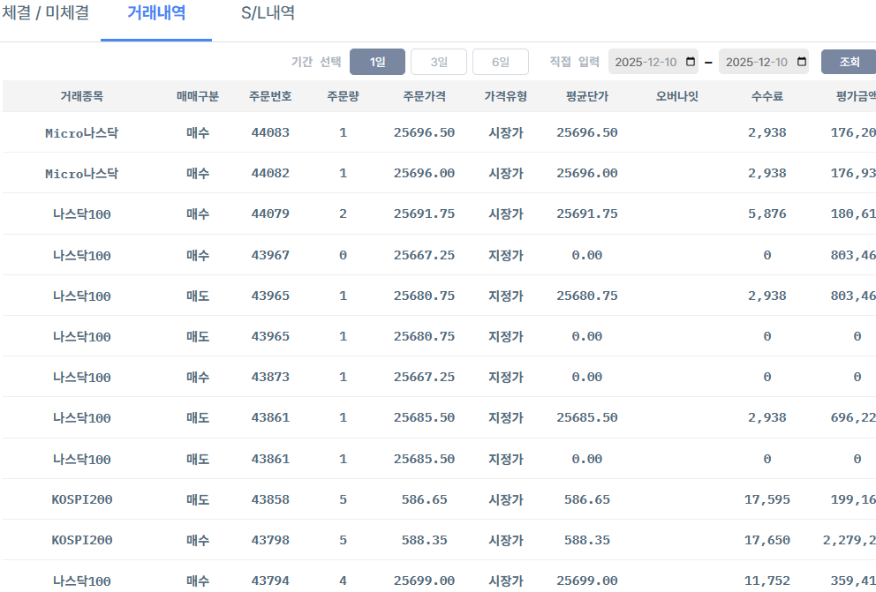This screenshot has height=592, width=876.
Task: Click the 매매구분 column header
Action: (198, 96)
